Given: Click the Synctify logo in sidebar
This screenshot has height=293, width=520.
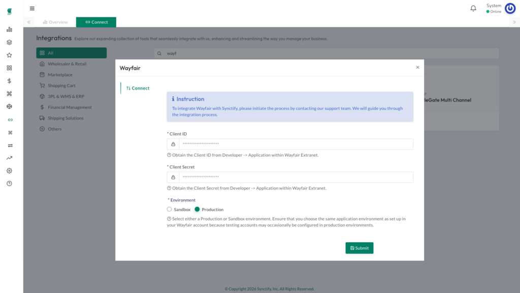Looking at the screenshot, I should (9, 12).
